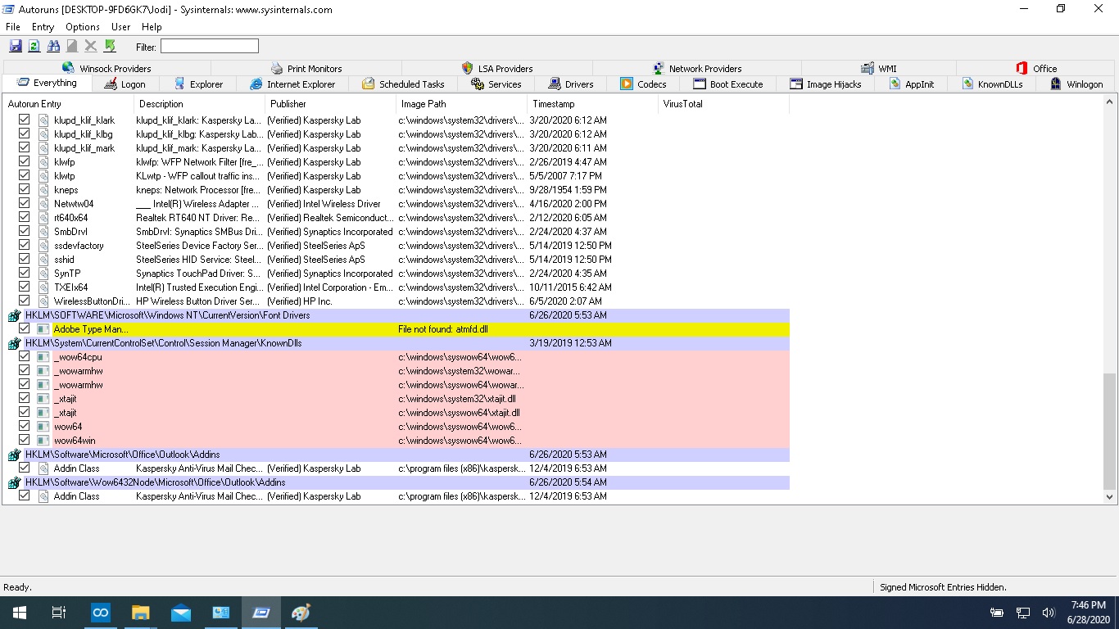1119x629 pixels.
Task: Click the registry icon beside the Wow6432Node Outlook Addins key
Action: coord(14,482)
